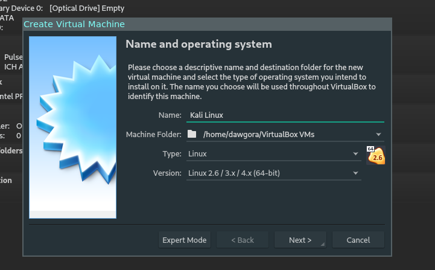This screenshot has width=435, height=270.
Task: Click the greyed-out < Back button
Action: tap(243, 240)
